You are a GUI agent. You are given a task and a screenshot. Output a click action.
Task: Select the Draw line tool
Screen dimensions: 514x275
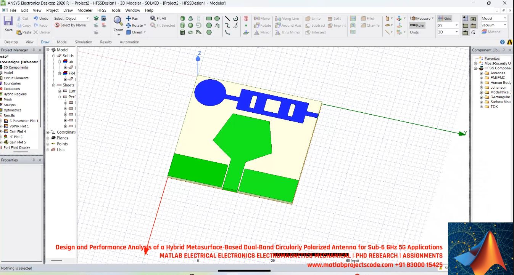click(227, 18)
